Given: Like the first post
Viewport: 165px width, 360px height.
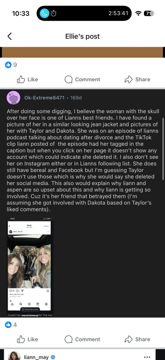Looking at the screenshot, I should pos(27,79).
